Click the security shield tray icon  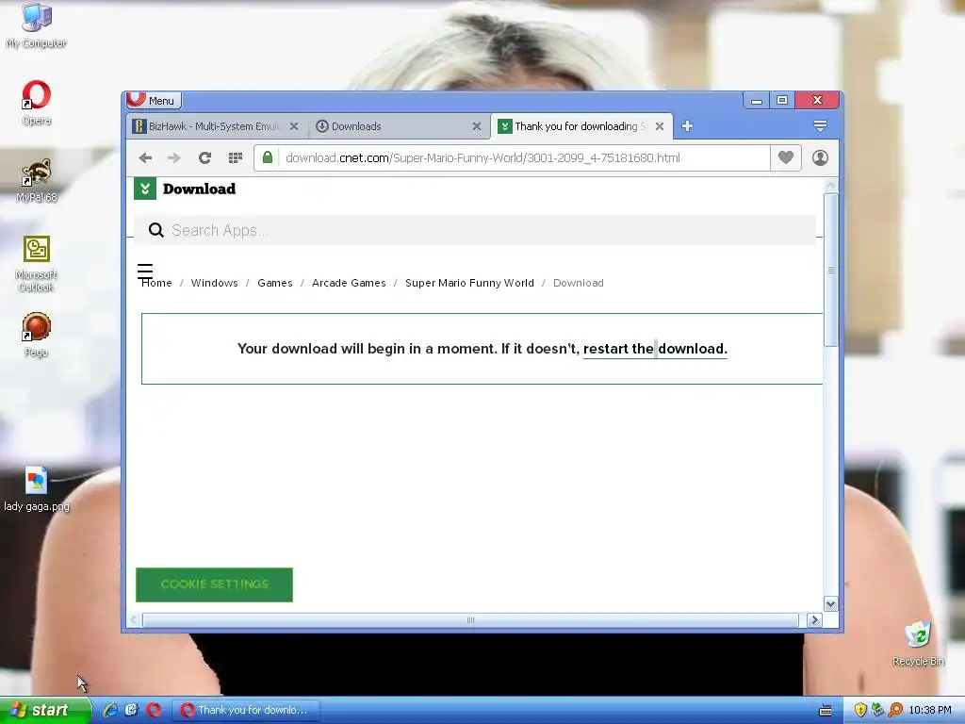[x=860, y=711]
